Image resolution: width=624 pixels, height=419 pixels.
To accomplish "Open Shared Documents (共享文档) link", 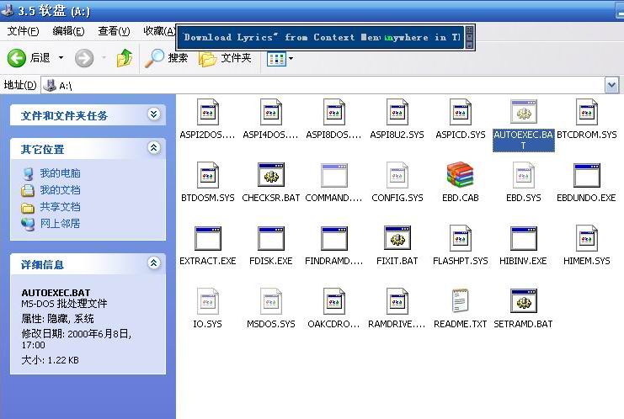I will tap(60, 207).
